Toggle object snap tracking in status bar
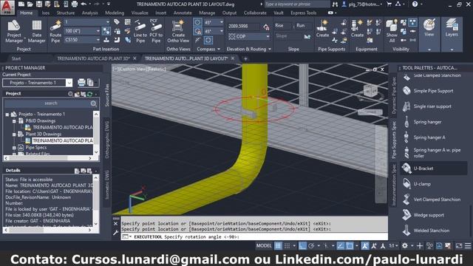 pos(341,246)
